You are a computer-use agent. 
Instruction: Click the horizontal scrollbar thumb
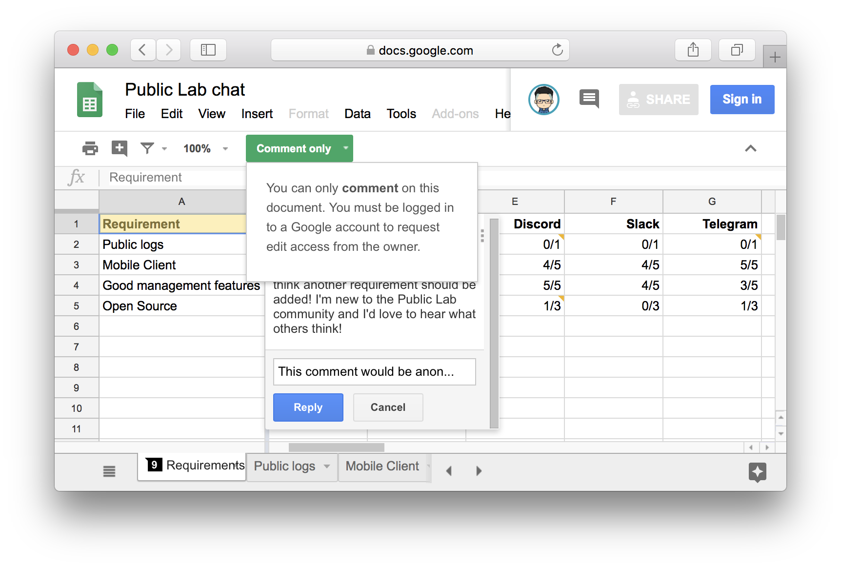(337, 447)
